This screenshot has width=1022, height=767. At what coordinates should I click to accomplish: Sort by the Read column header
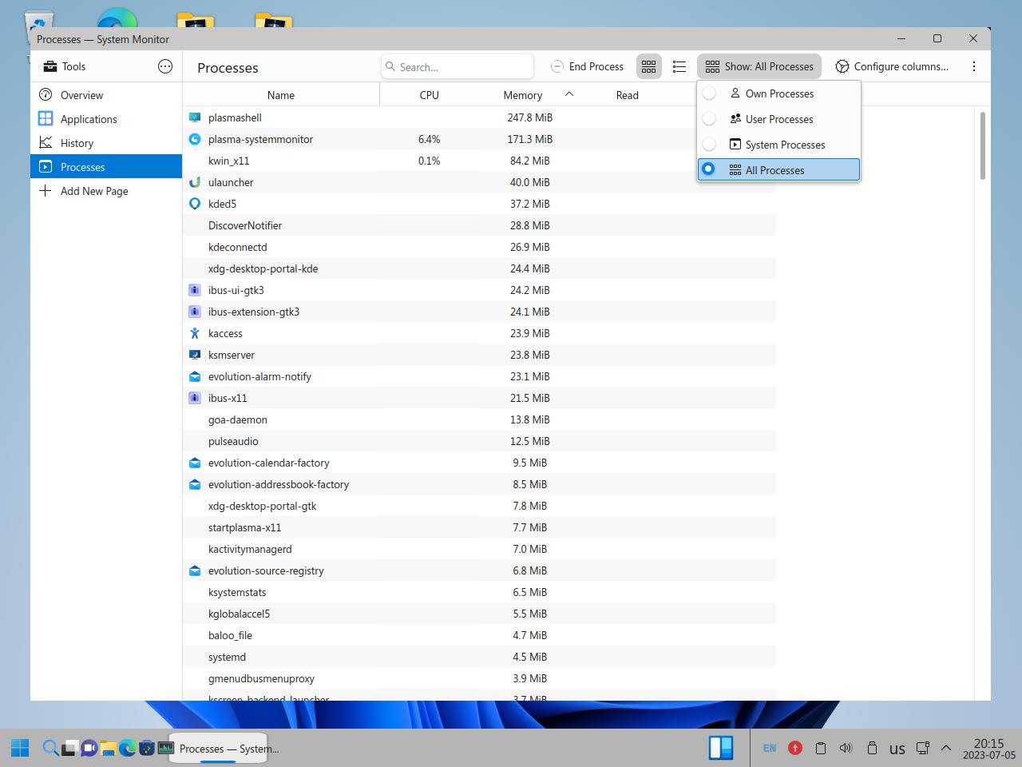click(628, 95)
